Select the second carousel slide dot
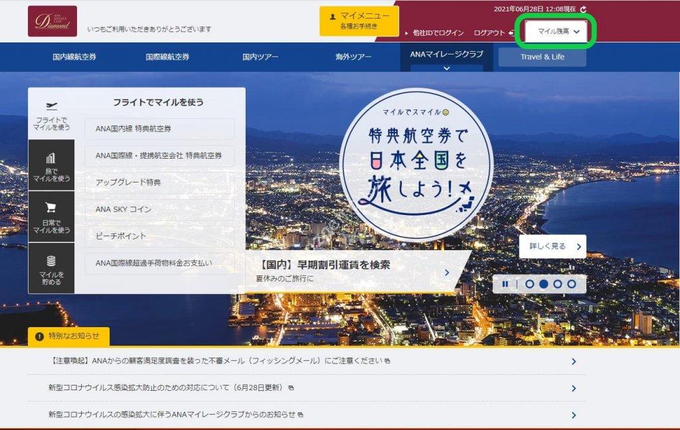 [543, 284]
